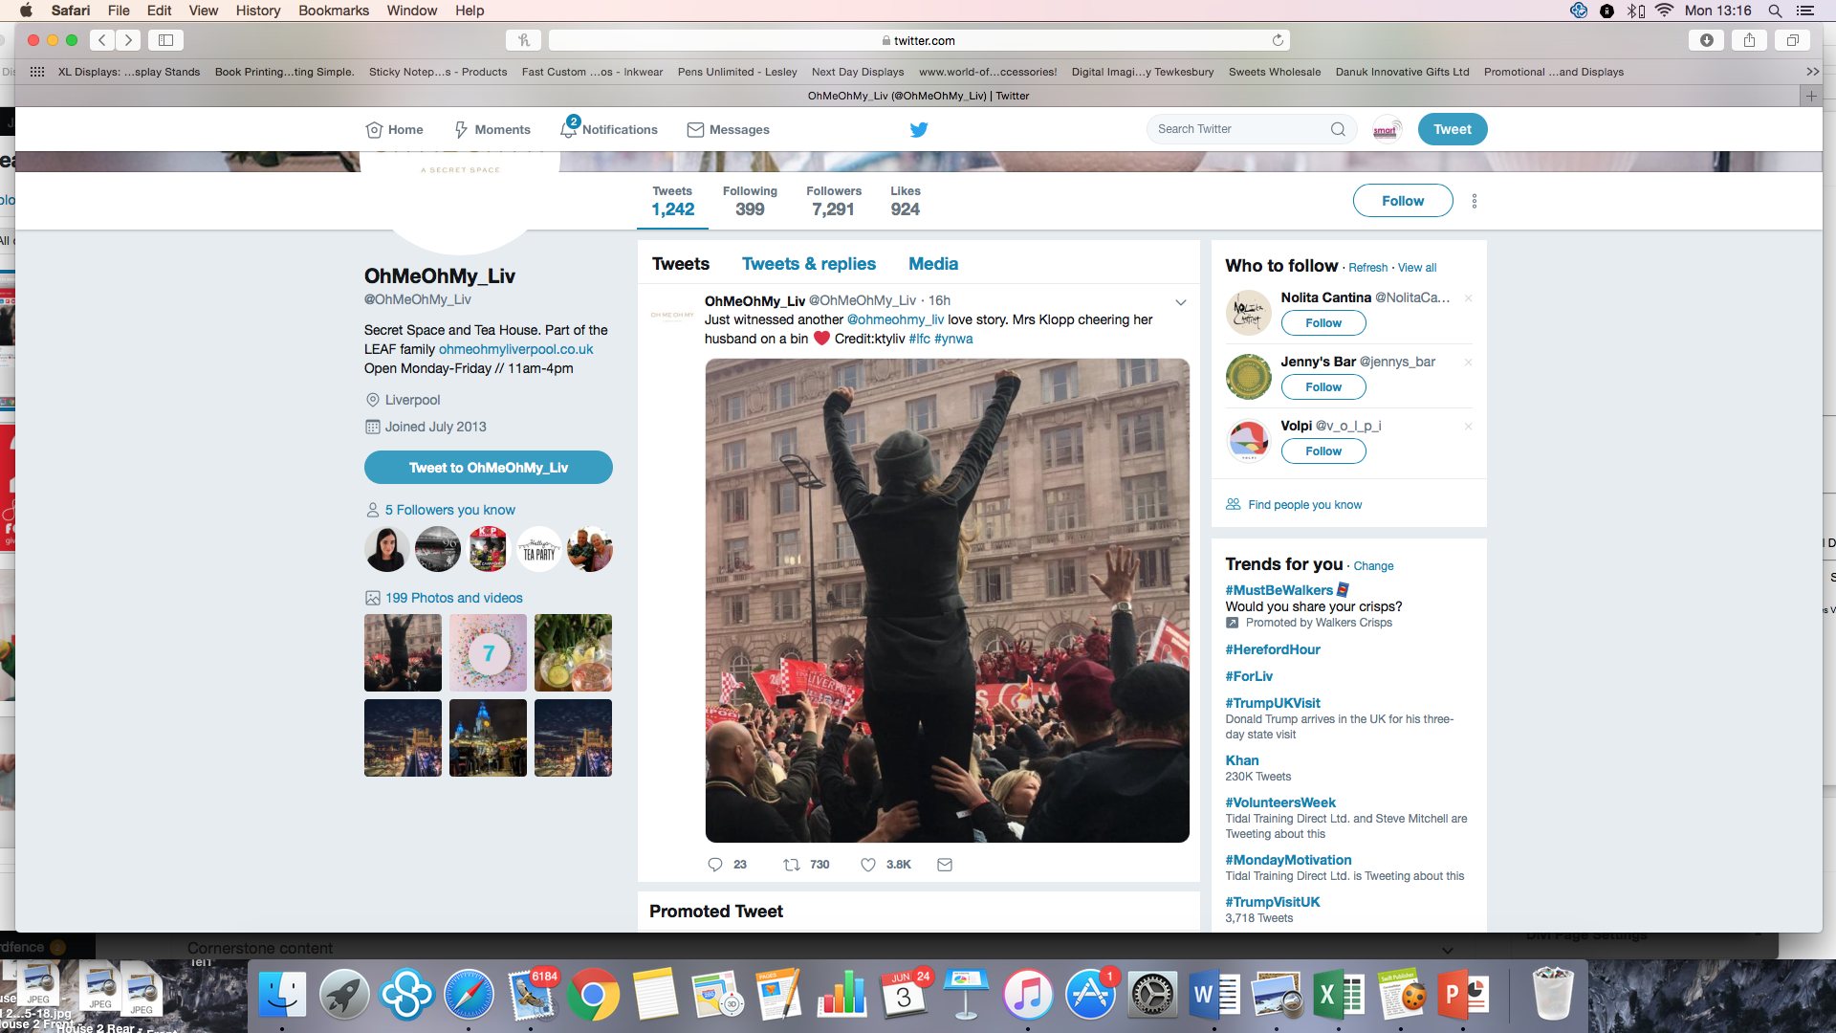Reload the twitter.com page
Image resolution: width=1836 pixels, height=1033 pixels.
point(1278,40)
